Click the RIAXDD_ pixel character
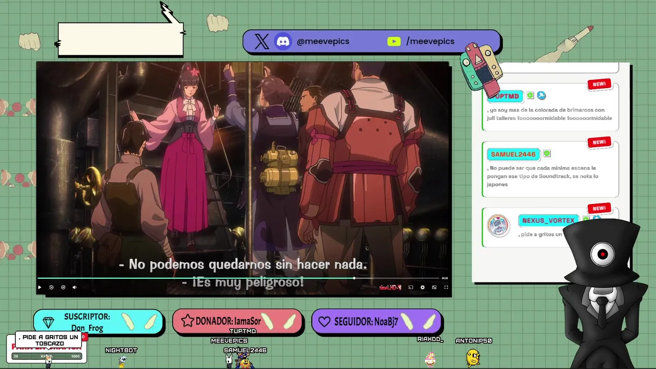This screenshot has width=656, height=369. (430, 359)
